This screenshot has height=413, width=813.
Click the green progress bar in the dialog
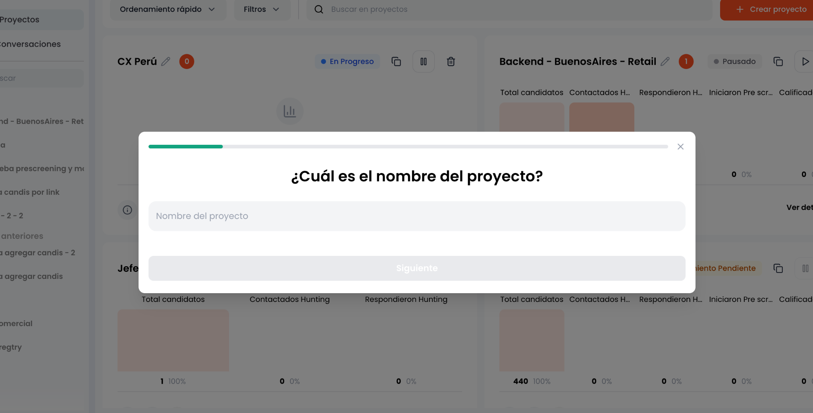point(185,147)
